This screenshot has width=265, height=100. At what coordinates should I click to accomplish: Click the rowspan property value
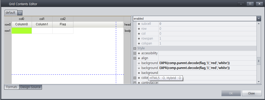point(207,39)
